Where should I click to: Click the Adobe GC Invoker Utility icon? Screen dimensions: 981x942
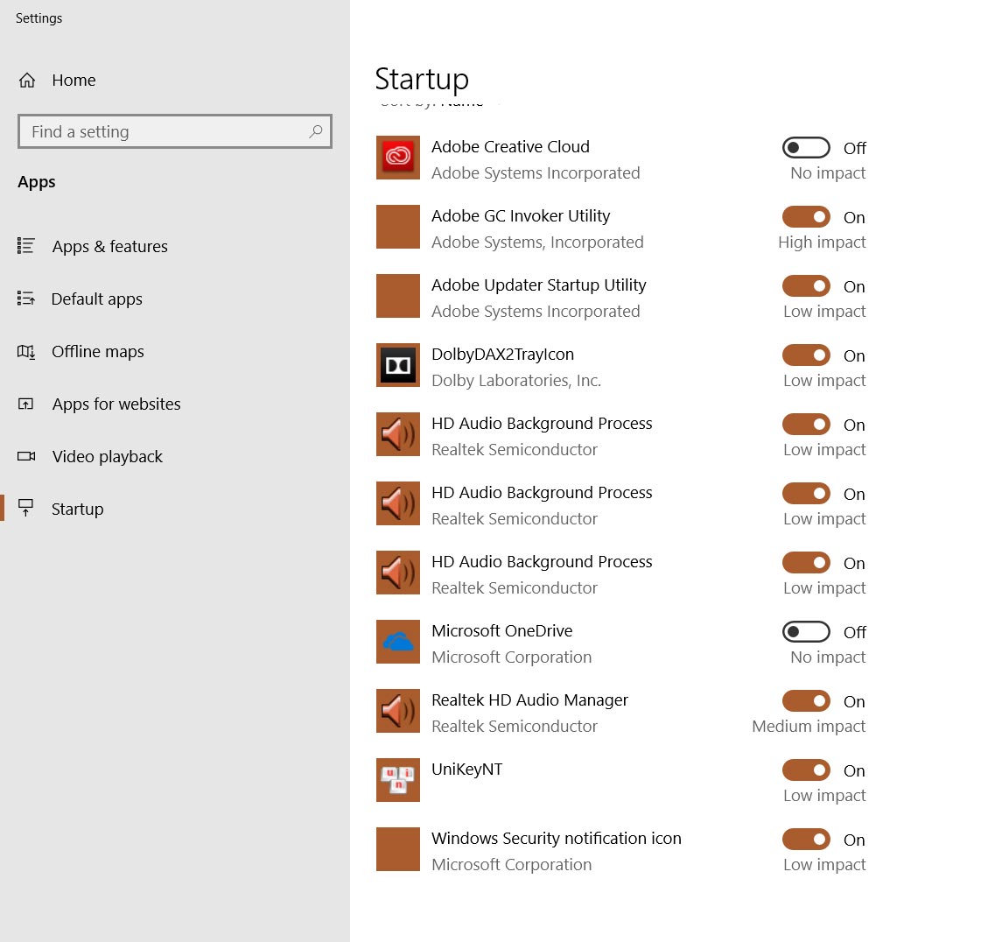tap(398, 227)
